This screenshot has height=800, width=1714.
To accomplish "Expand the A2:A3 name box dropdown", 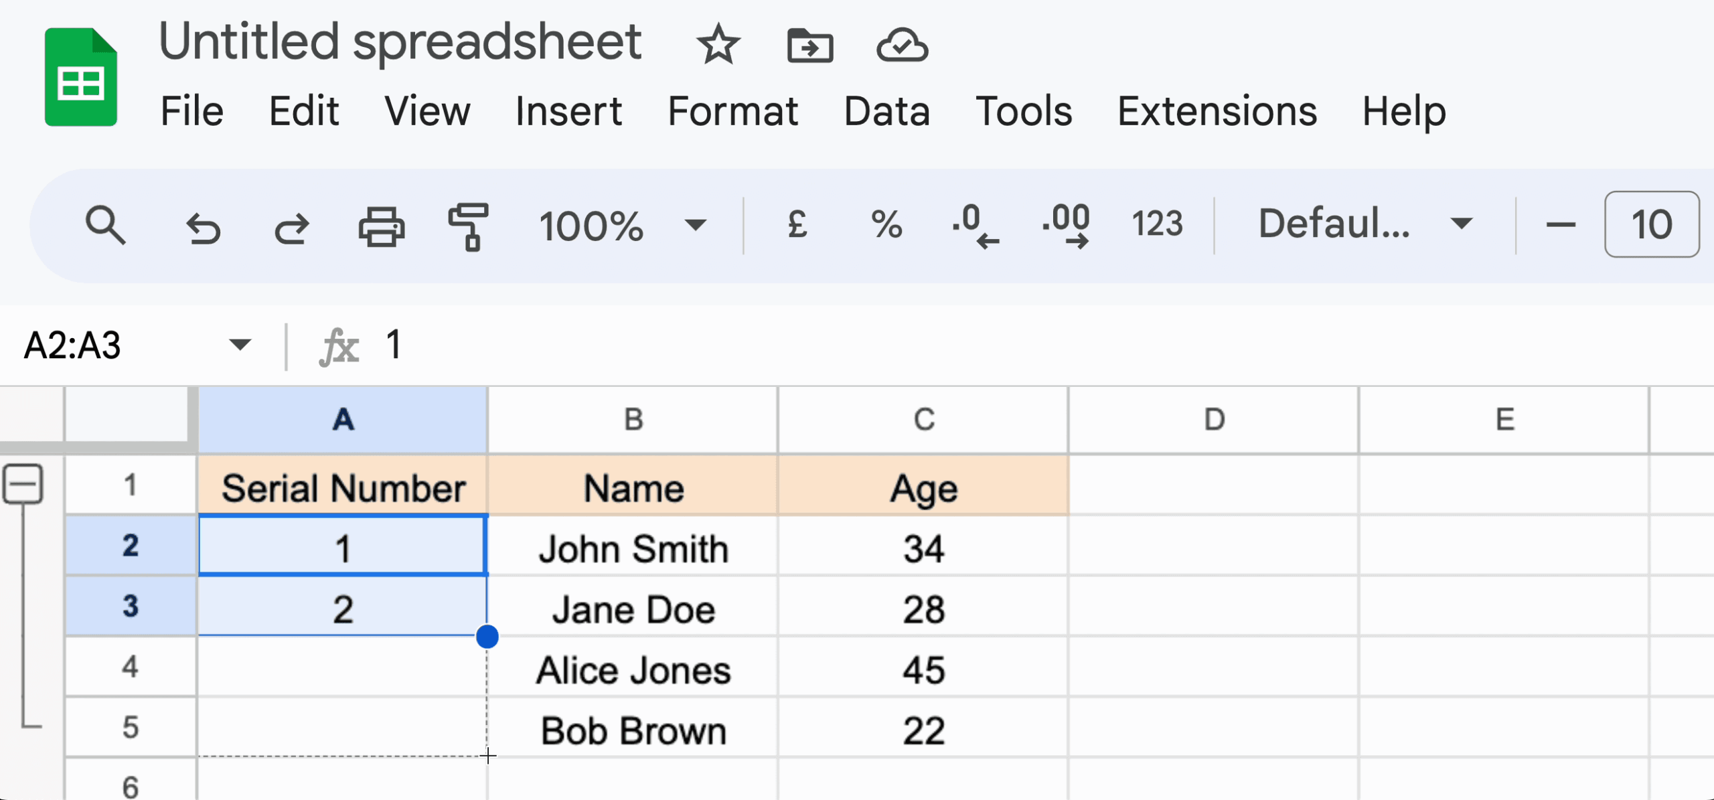I will (239, 345).
